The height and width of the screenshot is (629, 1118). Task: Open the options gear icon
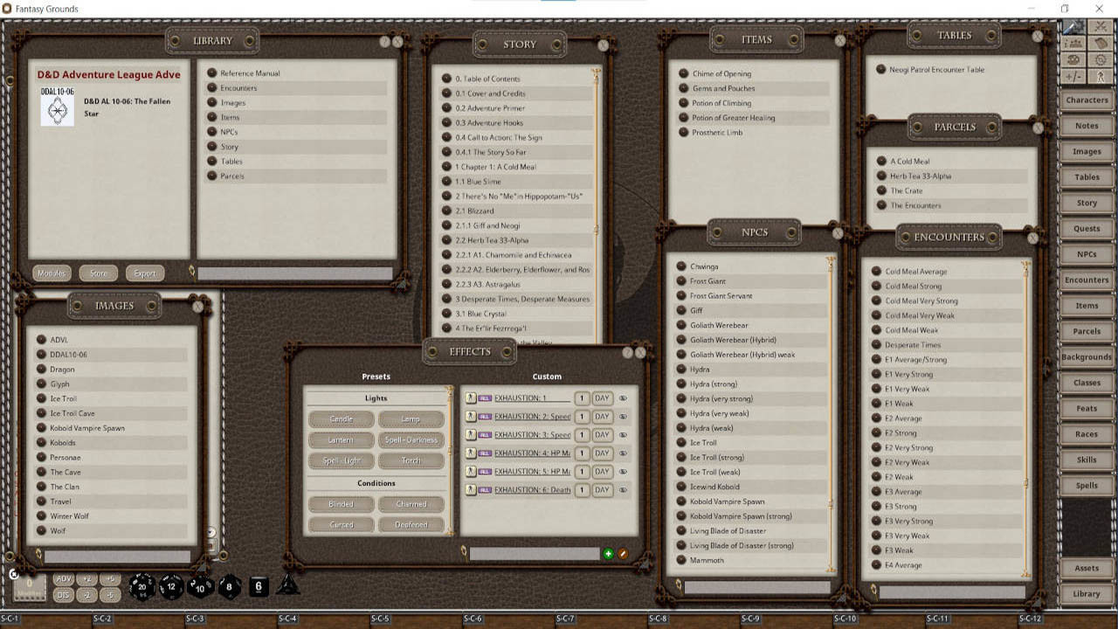pos(1100,59)
